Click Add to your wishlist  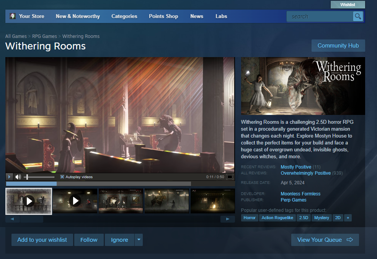[42, 240]
